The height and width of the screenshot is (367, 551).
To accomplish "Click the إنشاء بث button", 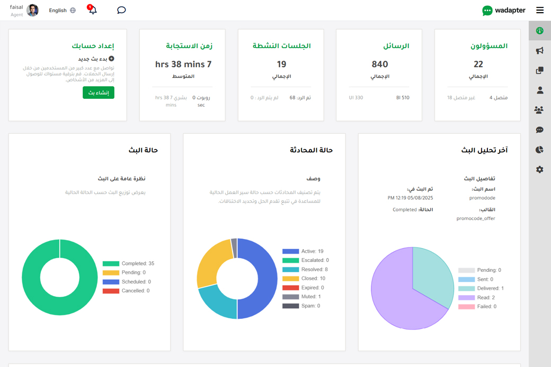I will [98, 92].
